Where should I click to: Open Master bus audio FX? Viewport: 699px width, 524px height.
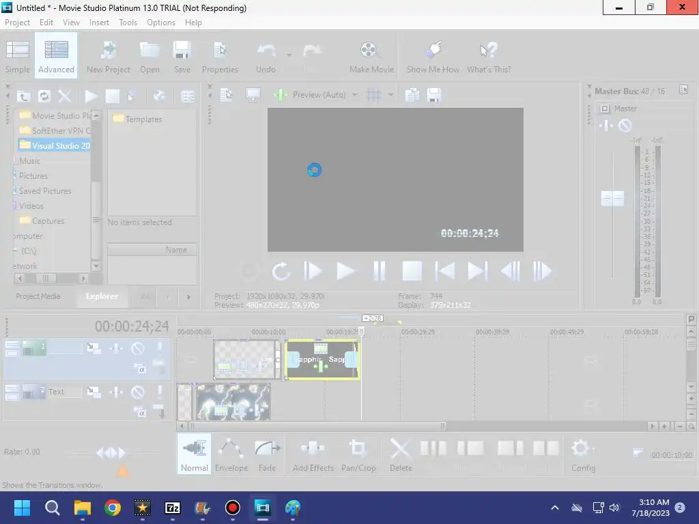(606, 126)
